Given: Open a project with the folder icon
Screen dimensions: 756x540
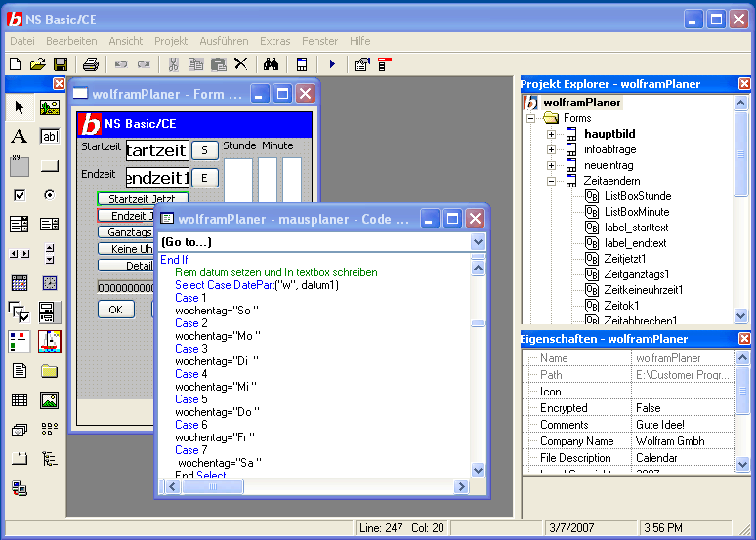Looking at the screenshot, I should [38, 64].
